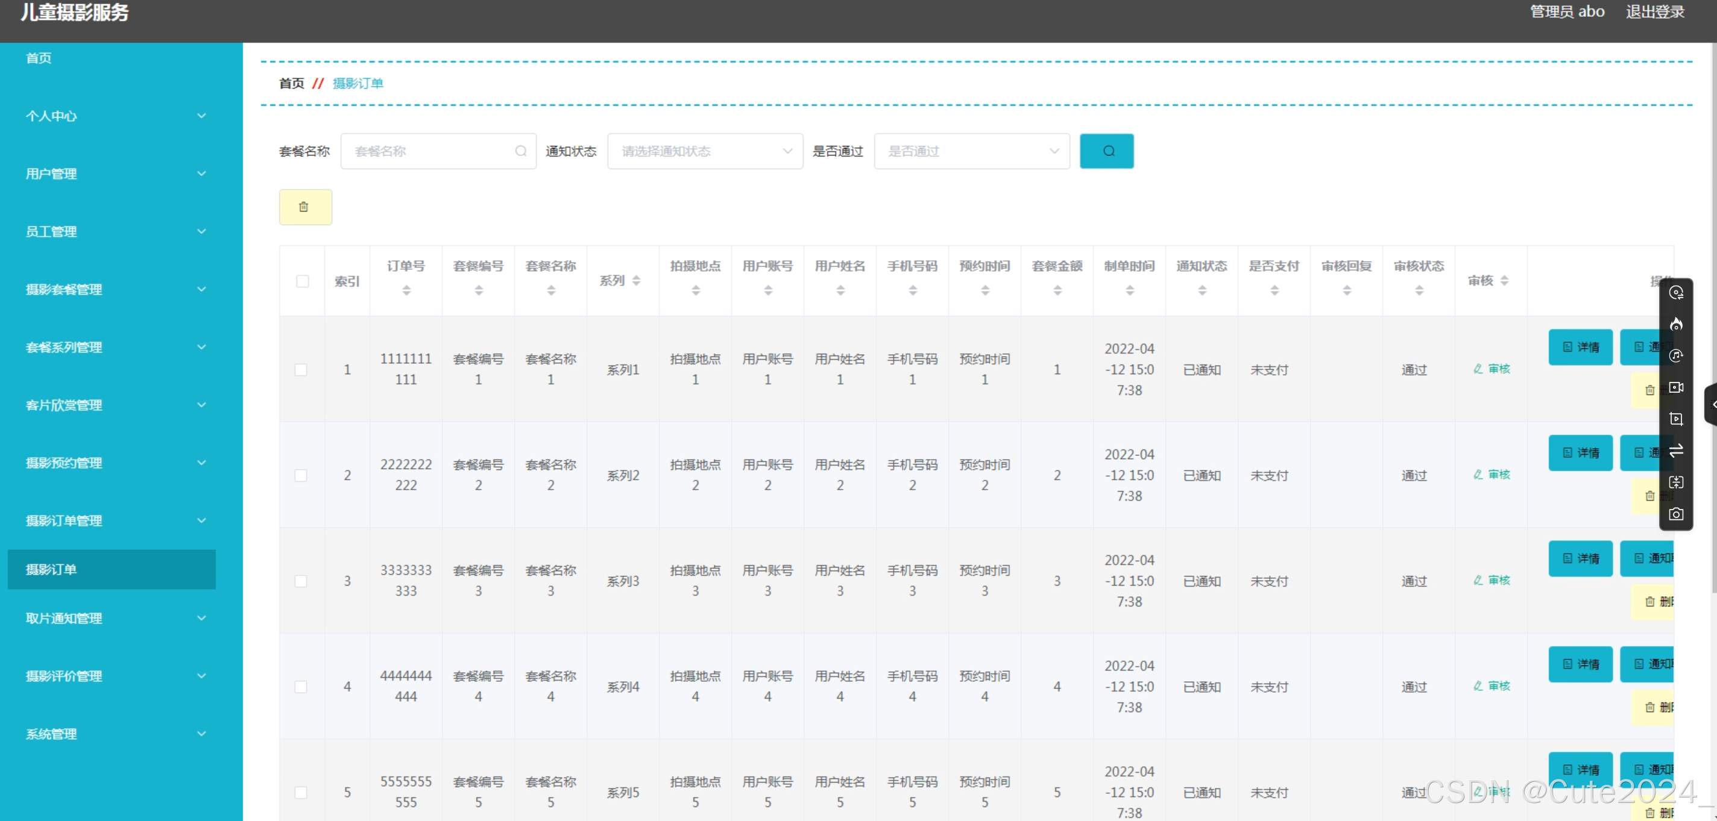Click 详情 button for order 2222222222

tap(1579, 453)
